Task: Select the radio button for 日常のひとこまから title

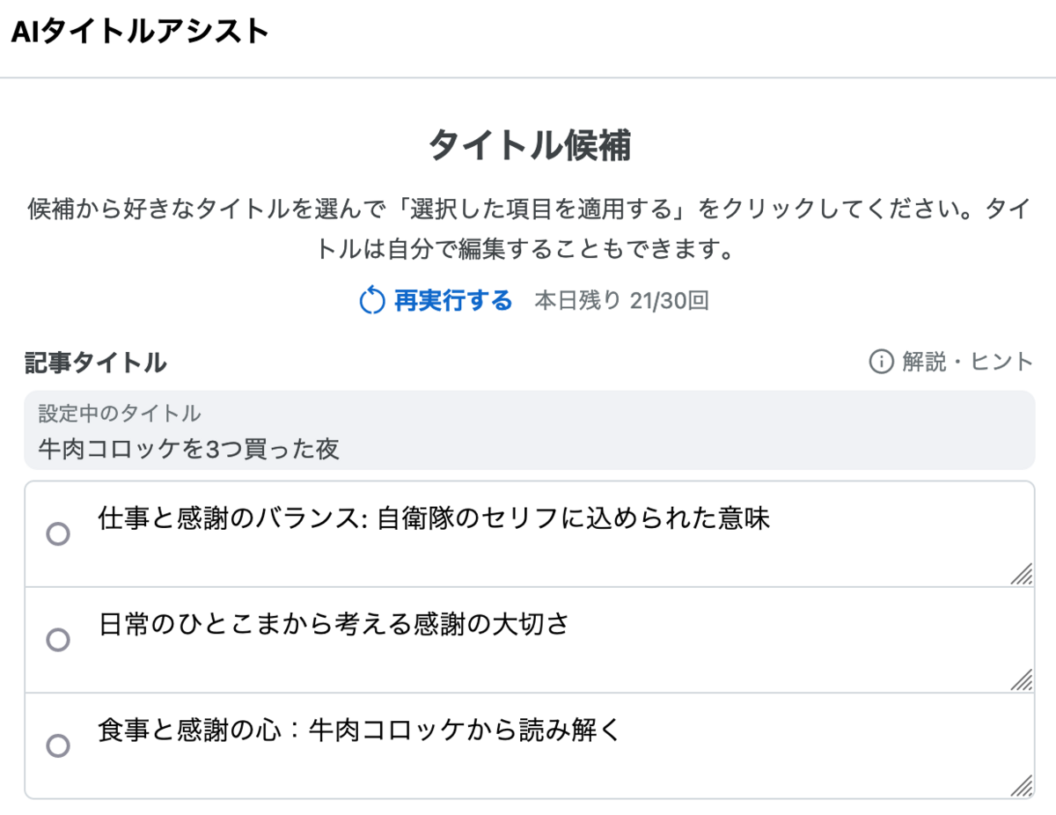Action: point(58,640)
